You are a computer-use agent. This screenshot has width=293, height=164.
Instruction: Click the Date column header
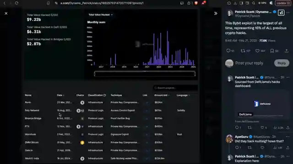(x=60, y=95)
